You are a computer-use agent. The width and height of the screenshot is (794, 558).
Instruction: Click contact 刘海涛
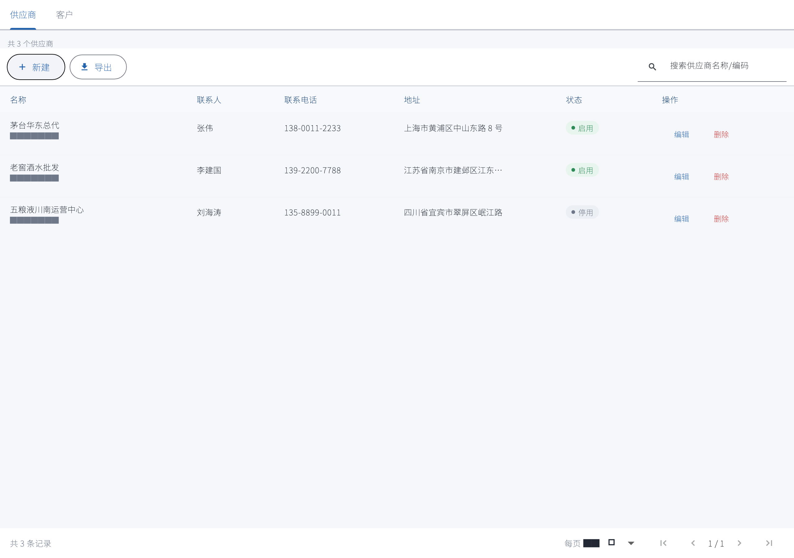pos(209,213)
